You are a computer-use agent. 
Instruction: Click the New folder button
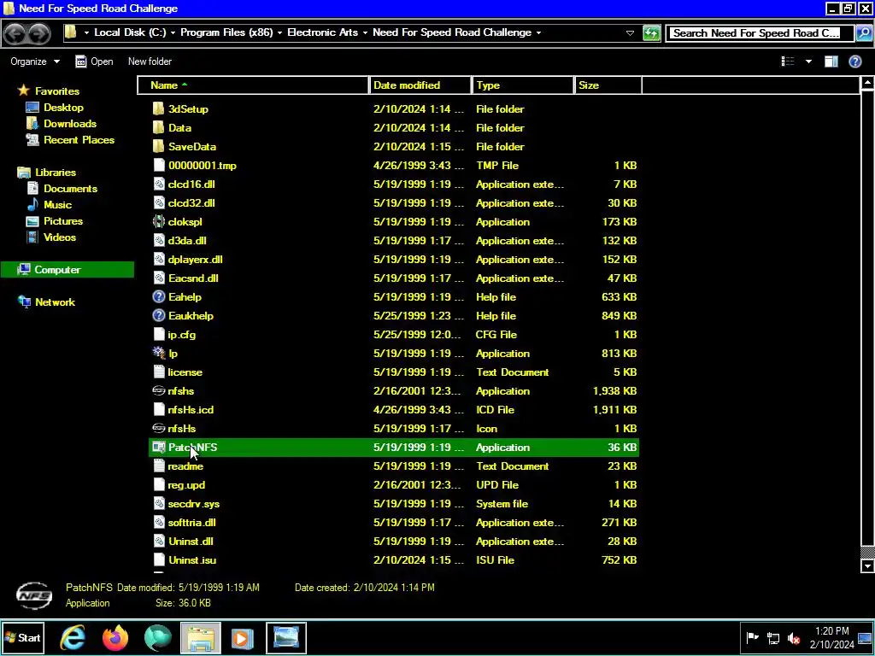coord(150,61)
